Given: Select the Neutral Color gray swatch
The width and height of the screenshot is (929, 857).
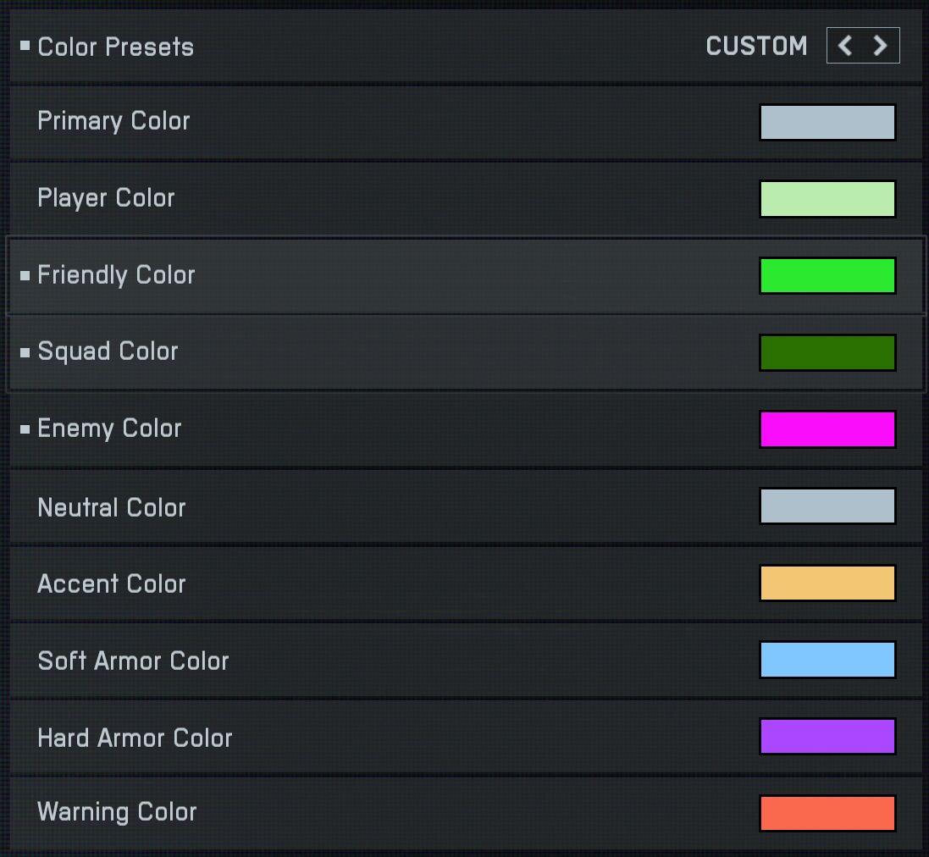Looking at the screenshot, I should click(x=827, y=506).
